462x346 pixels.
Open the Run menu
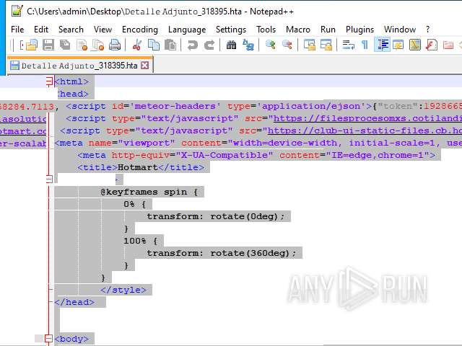(328, 30)
